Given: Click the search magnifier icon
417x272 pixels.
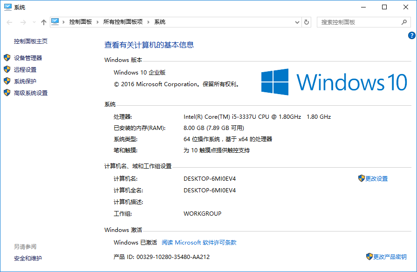Looking at the screenshot, I should click(404, 22).
